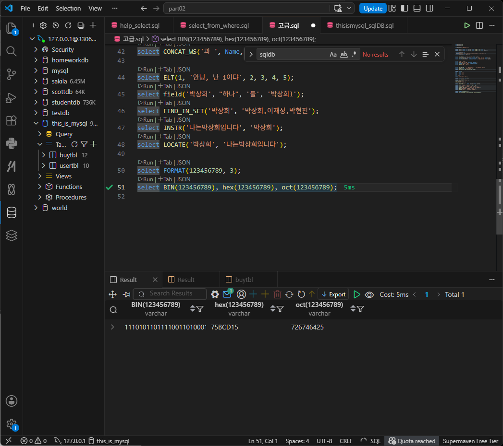The image size is (503, 446).
Task: Run the query on line 51
Action: coord(145,179)
